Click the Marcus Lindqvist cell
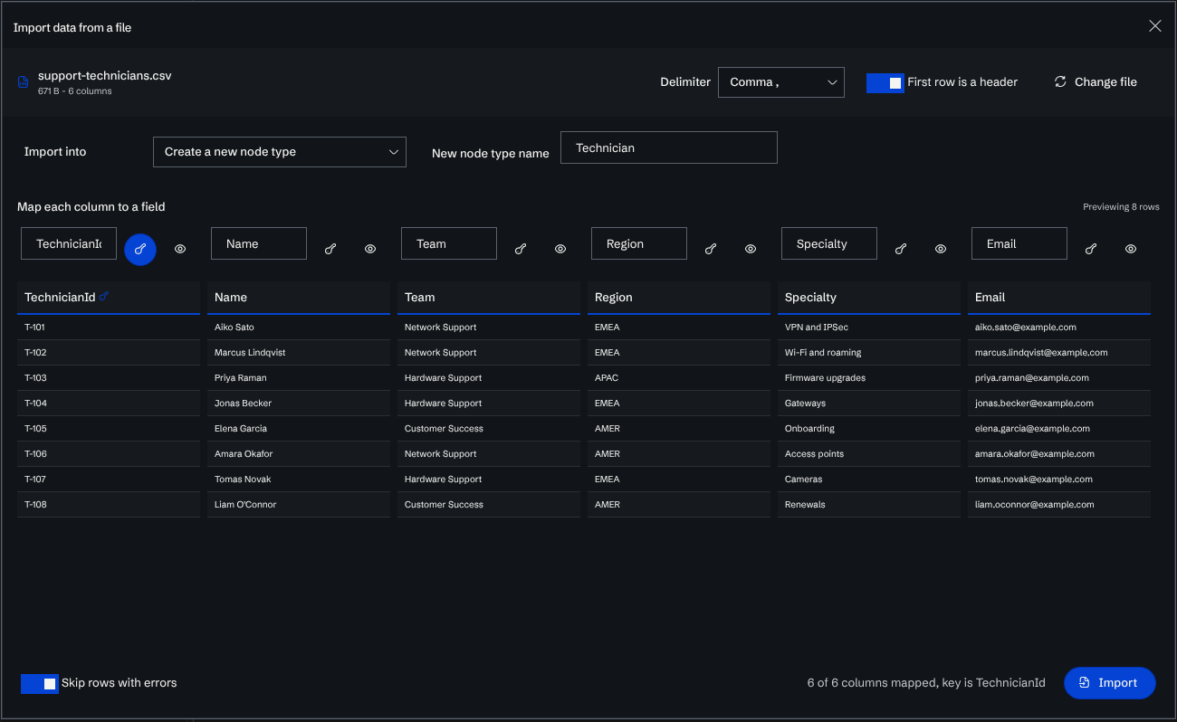The height and width of the screenshot is (722, 1177). 299,353
